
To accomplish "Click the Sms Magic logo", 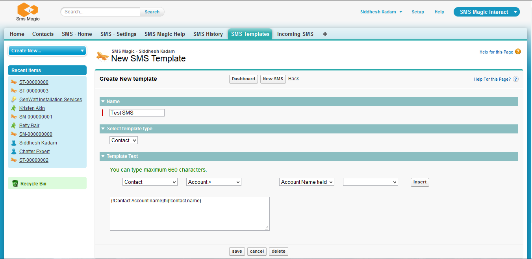I will click(28, 12).
